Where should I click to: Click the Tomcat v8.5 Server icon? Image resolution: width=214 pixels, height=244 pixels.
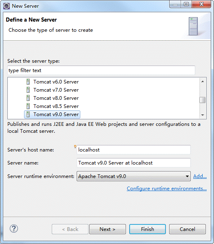pos(28,106)
